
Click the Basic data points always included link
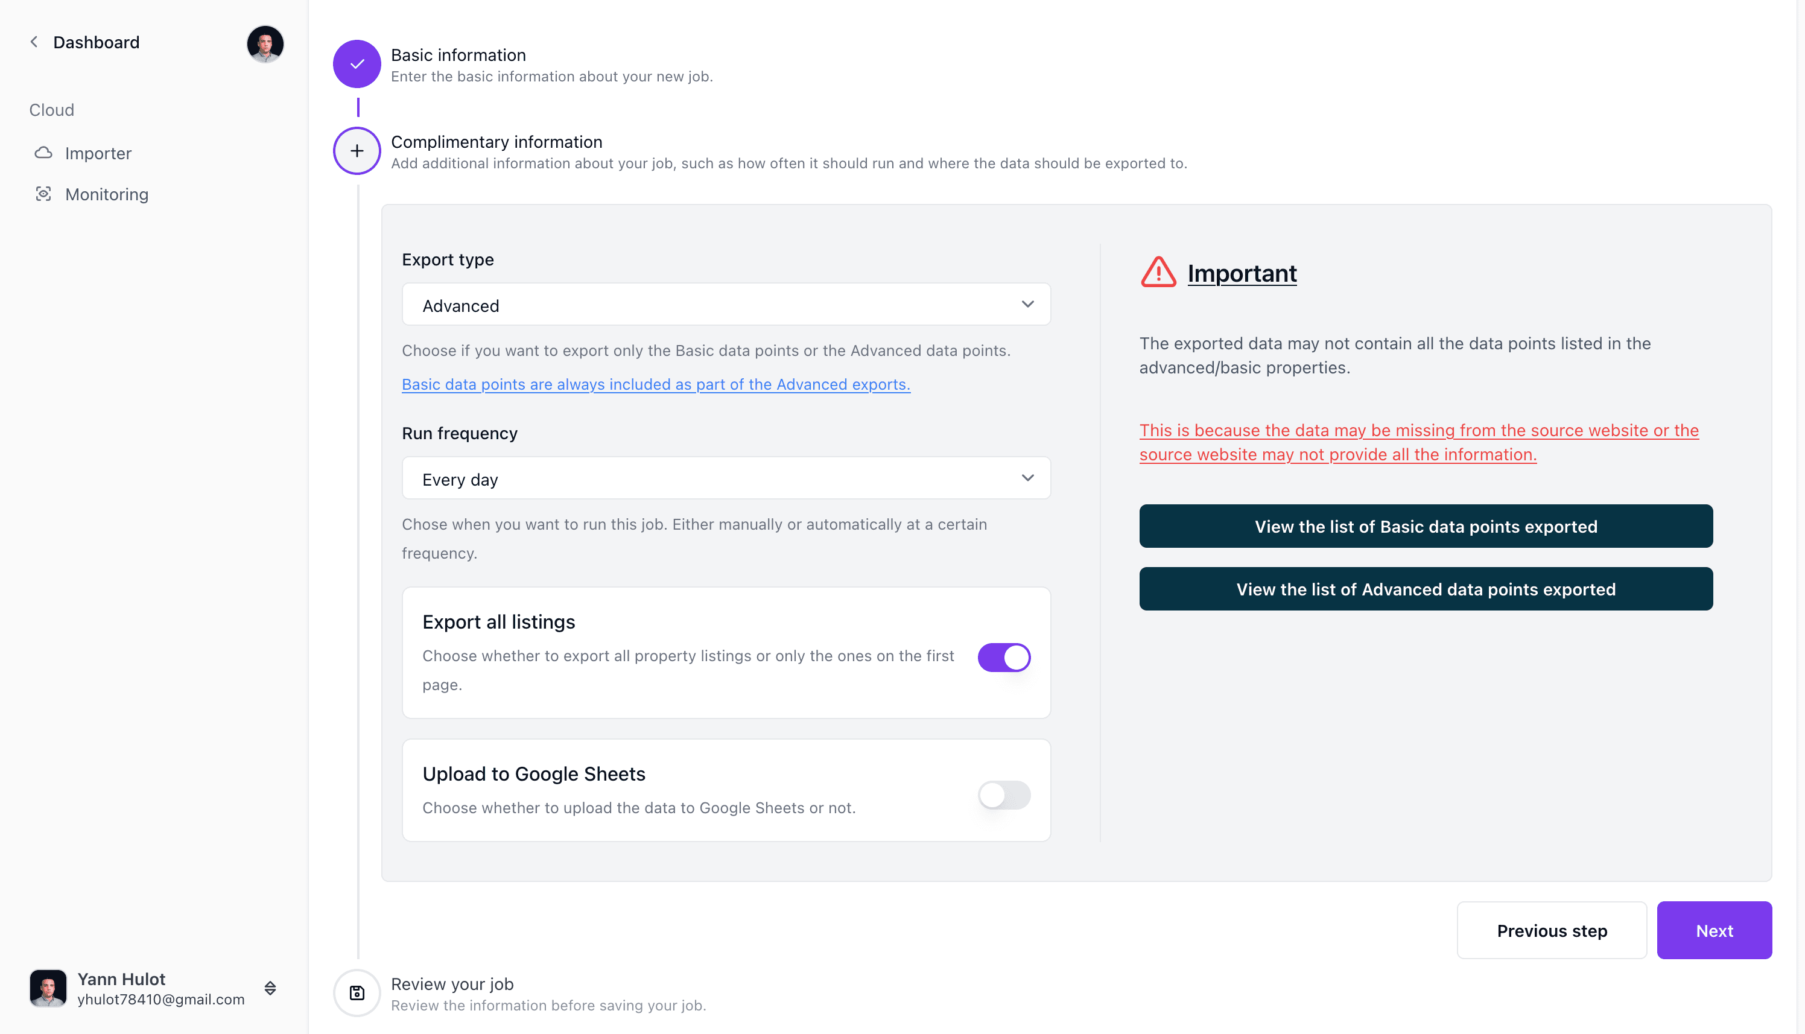655,384
